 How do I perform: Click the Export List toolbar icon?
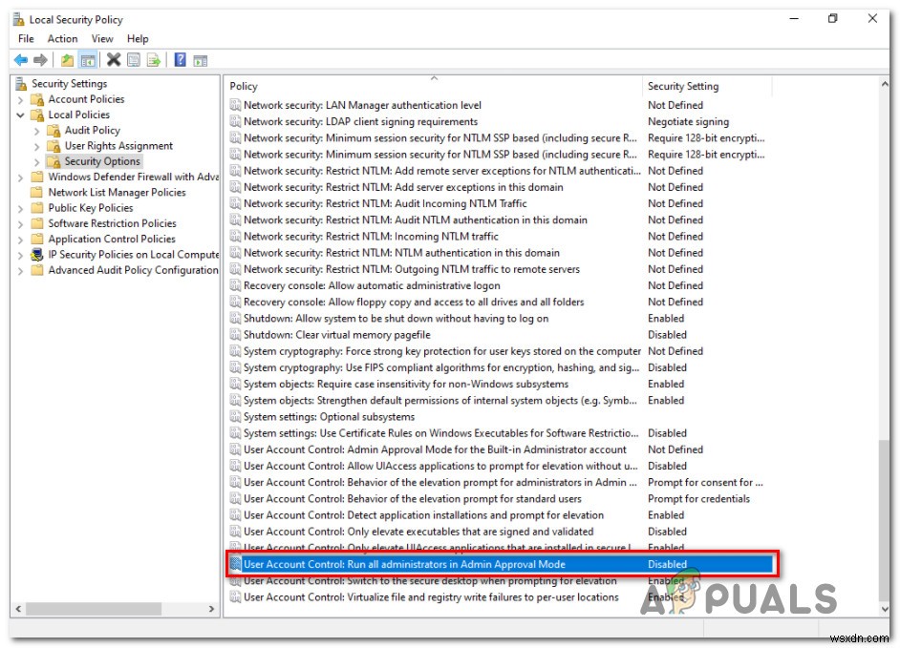click(153, 59)
